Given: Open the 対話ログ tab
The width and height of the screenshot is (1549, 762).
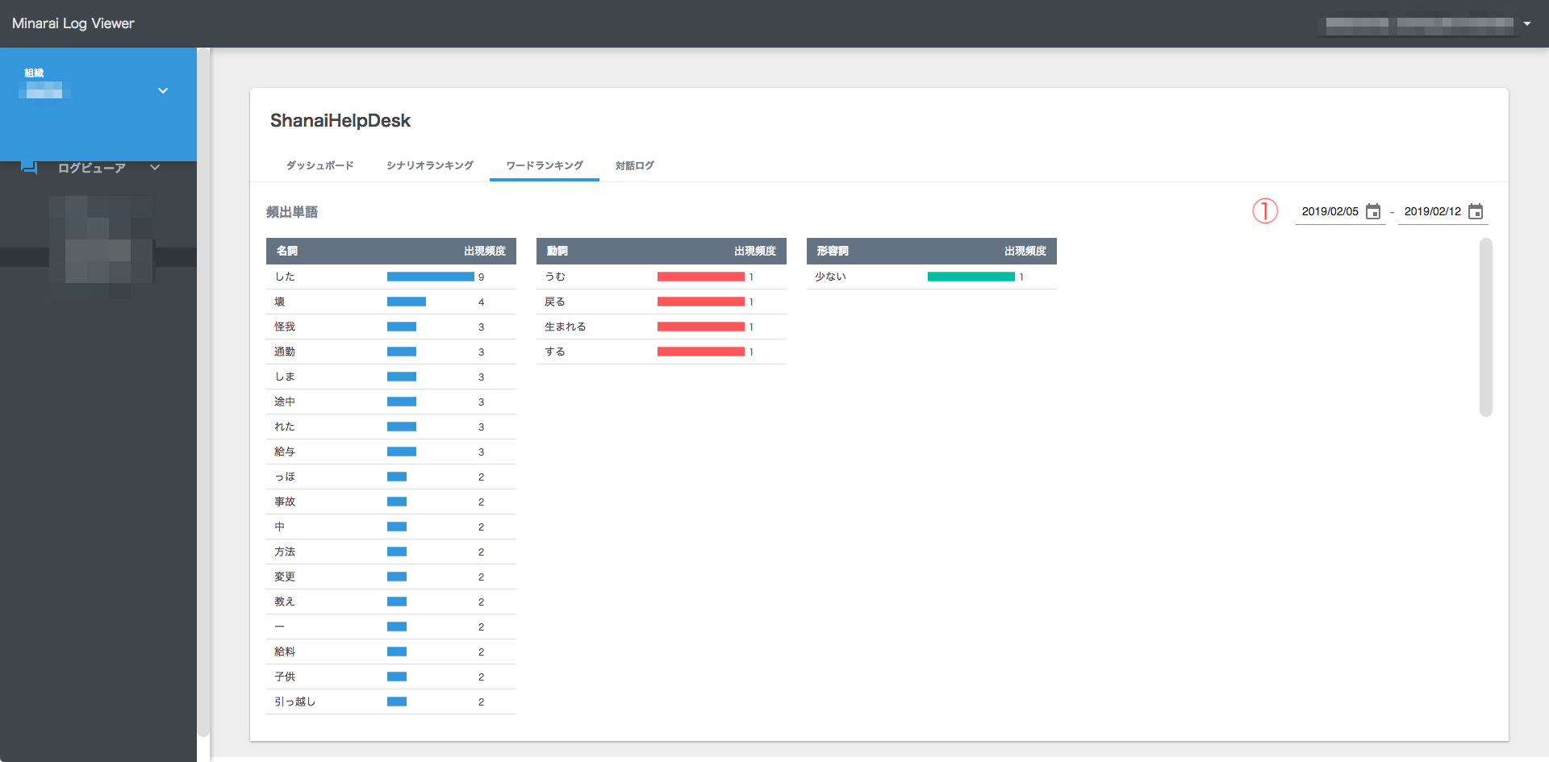Looking at the screenshot, I should pos(635,165).
